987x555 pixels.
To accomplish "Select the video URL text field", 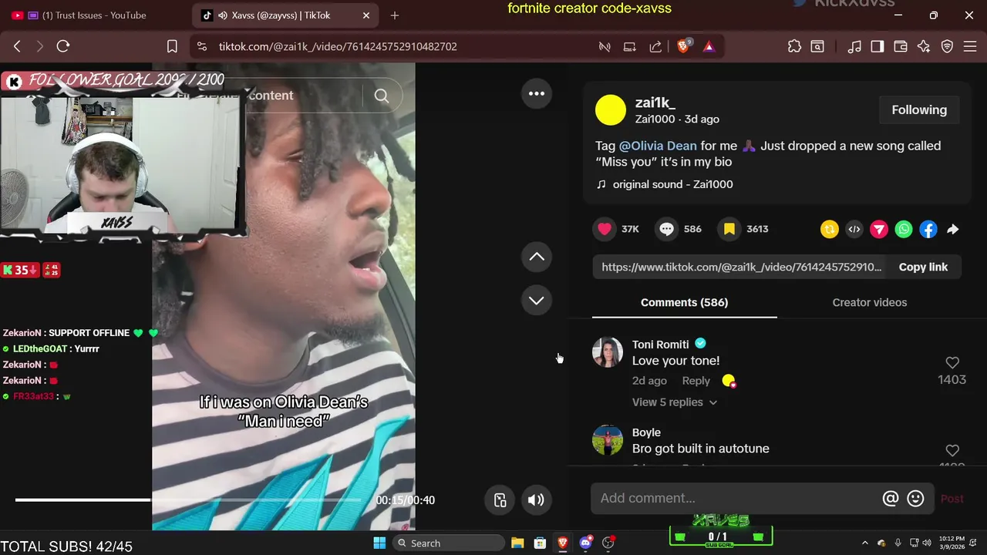I will tap(741, 267).
